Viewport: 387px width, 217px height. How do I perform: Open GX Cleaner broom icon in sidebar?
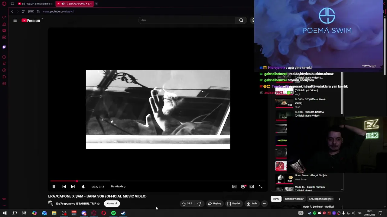4,24
